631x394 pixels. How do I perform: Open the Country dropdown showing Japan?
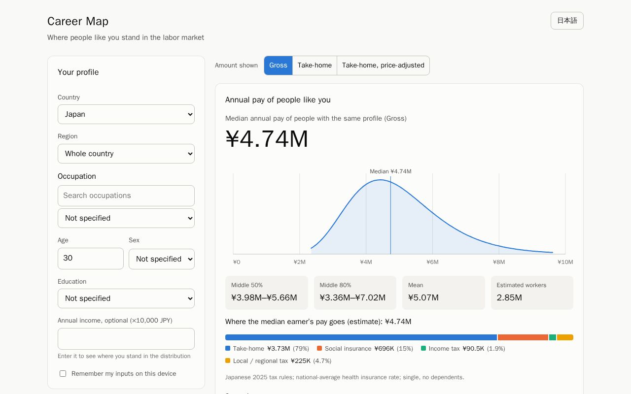point(126,114)
